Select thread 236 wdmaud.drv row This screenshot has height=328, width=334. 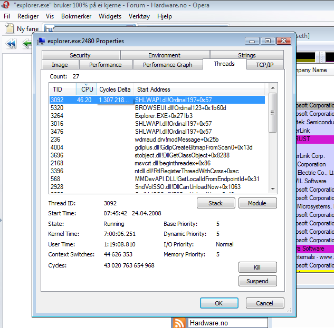[x=157, y=140]
